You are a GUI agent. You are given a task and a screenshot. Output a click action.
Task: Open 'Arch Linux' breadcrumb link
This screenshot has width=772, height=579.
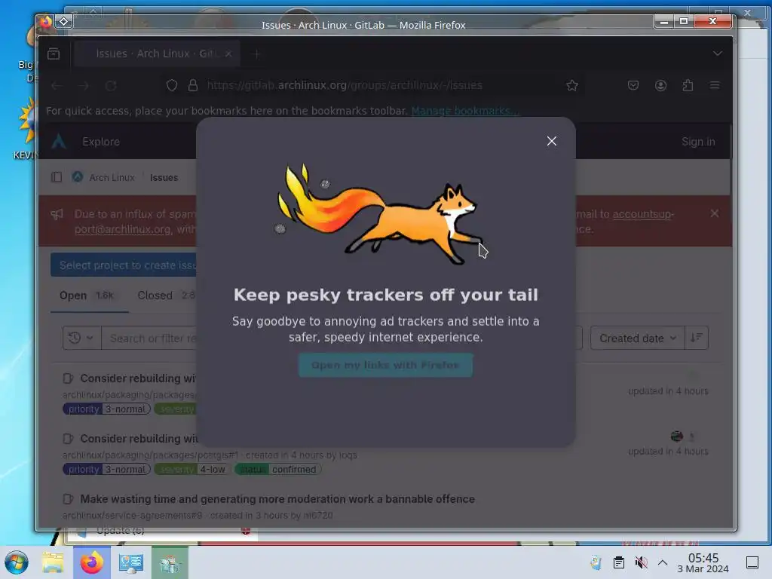coord(112,177)
